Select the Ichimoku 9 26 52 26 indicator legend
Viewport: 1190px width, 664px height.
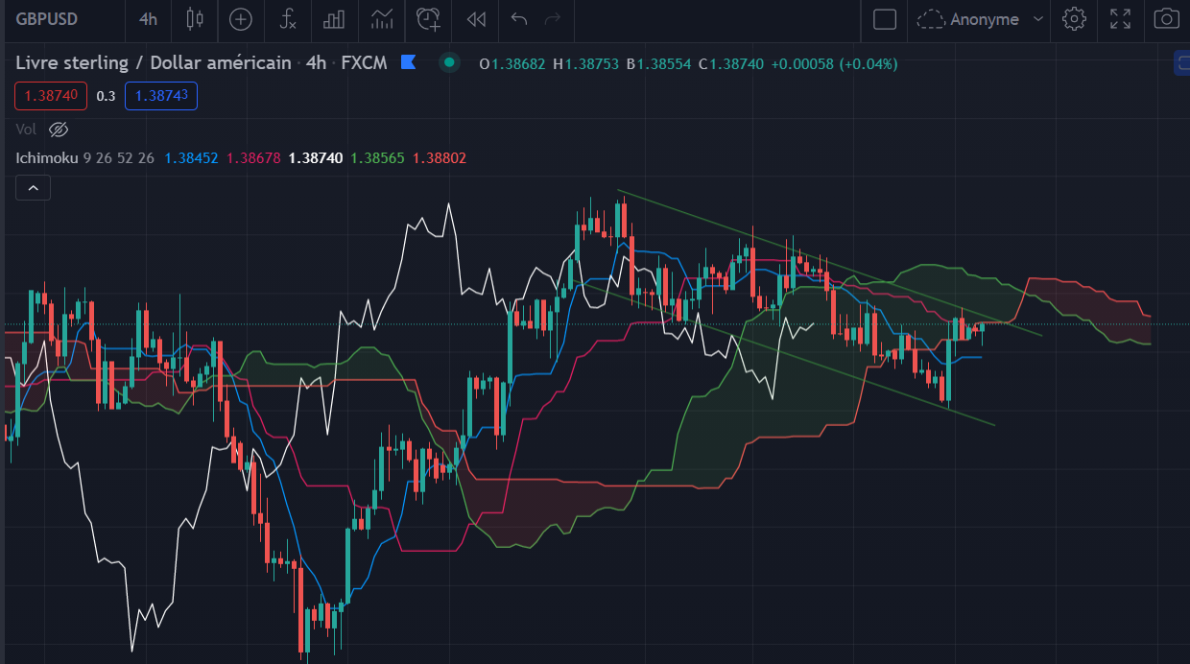click(85, 157)
